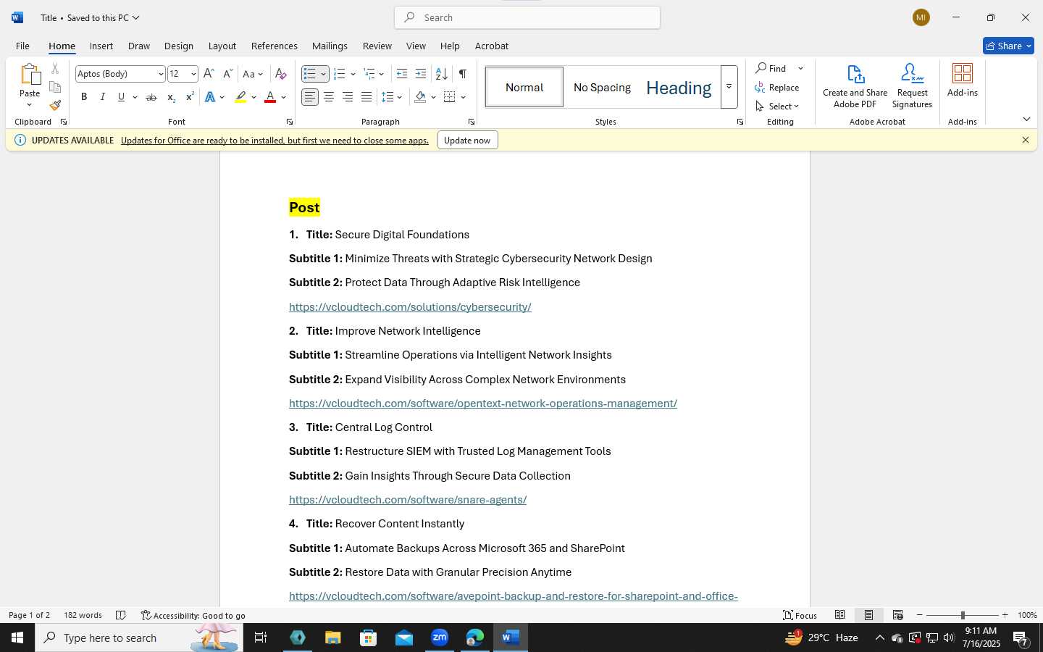Toggle Superscript formatting
Viewport: 1043px width, 652px height.
pos(189,97)
